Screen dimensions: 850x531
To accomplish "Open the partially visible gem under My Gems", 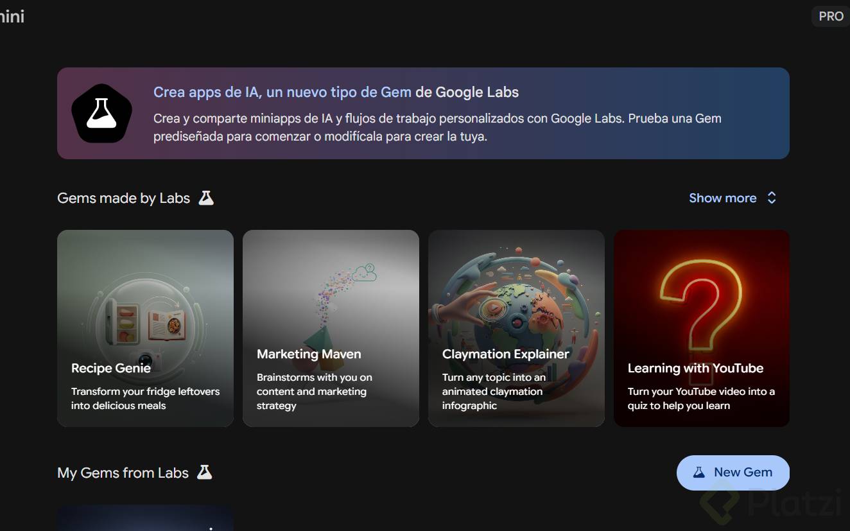I will click(145, 519).
